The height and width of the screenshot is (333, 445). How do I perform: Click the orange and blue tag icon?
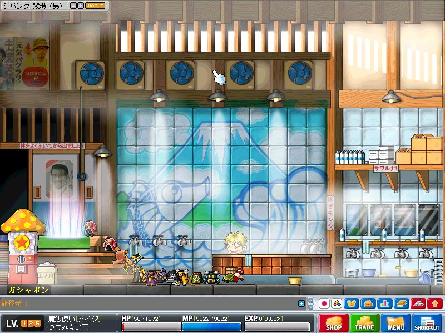[x=337, y=304]
